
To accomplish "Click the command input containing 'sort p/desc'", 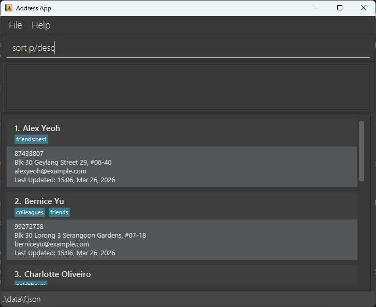I will [187, 48].
